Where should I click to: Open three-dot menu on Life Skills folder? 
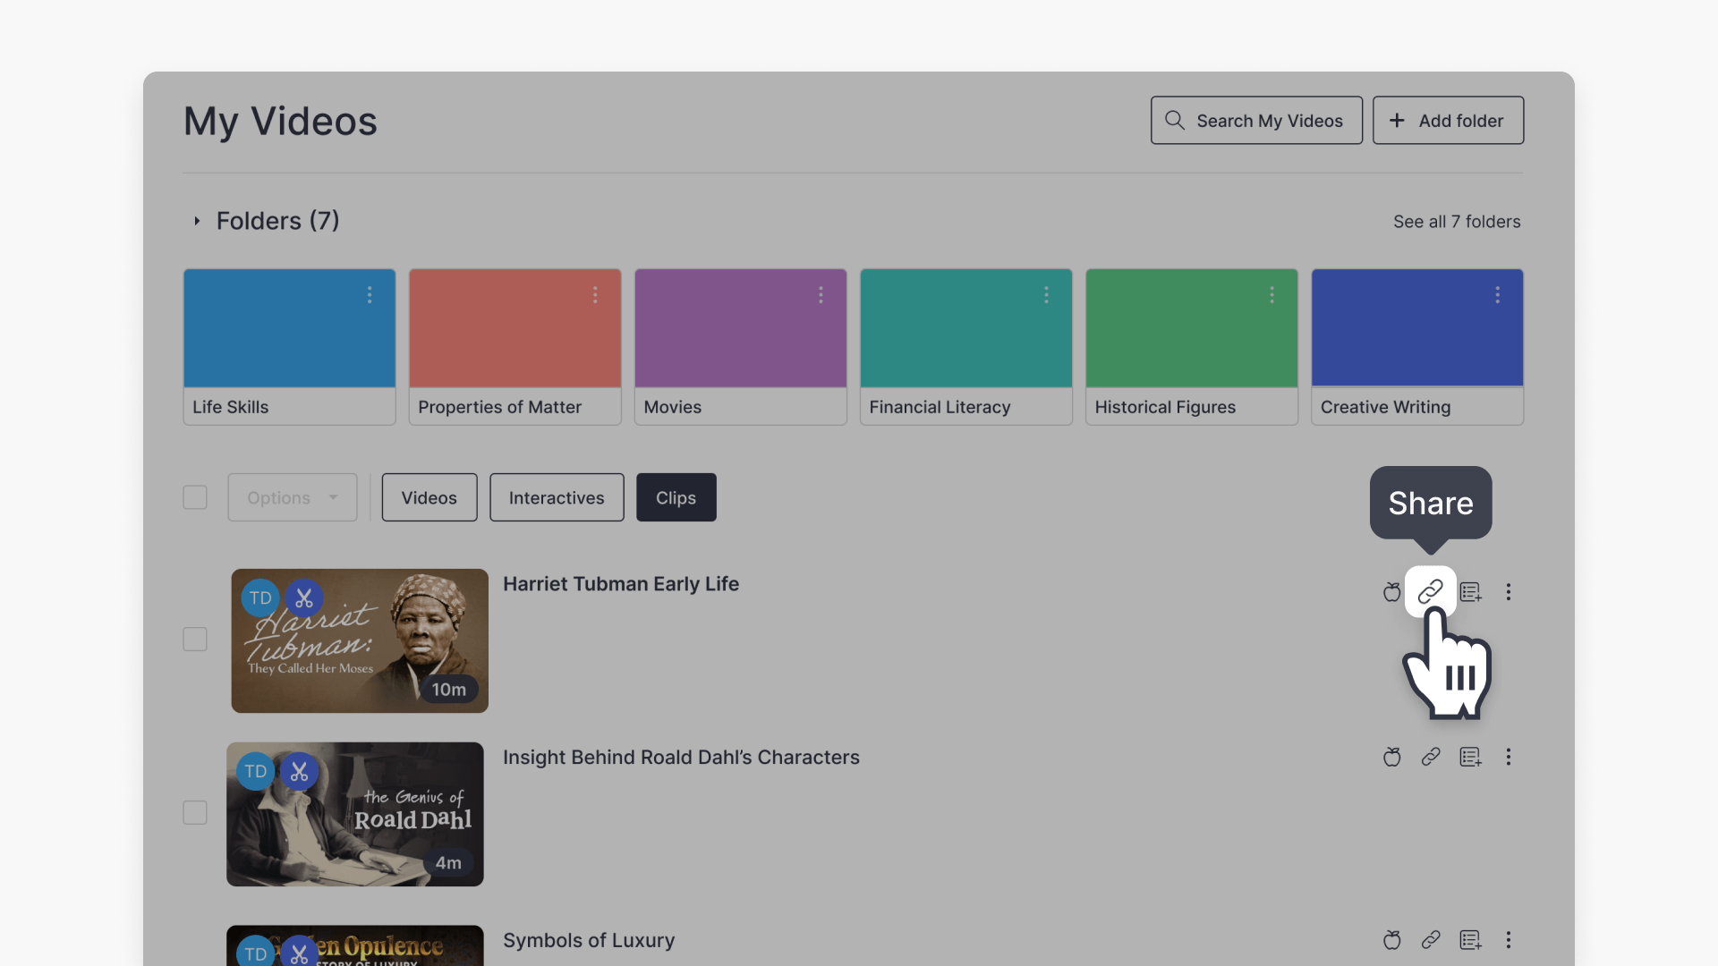click(369, 295)
